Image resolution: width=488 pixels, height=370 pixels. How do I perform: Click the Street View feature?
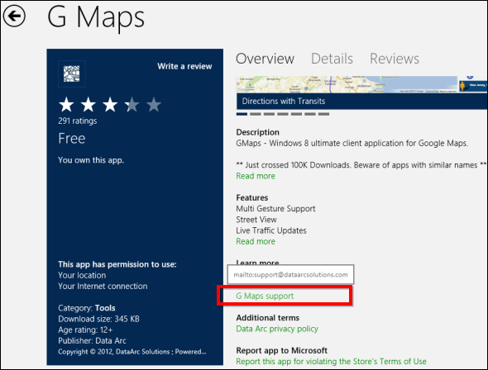256,220
